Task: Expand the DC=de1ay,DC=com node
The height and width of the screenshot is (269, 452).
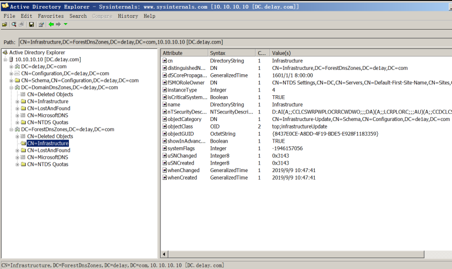Action: [x=11, y=67]
